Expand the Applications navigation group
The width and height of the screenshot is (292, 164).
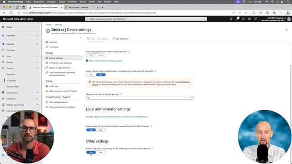(x=37, y=92)
